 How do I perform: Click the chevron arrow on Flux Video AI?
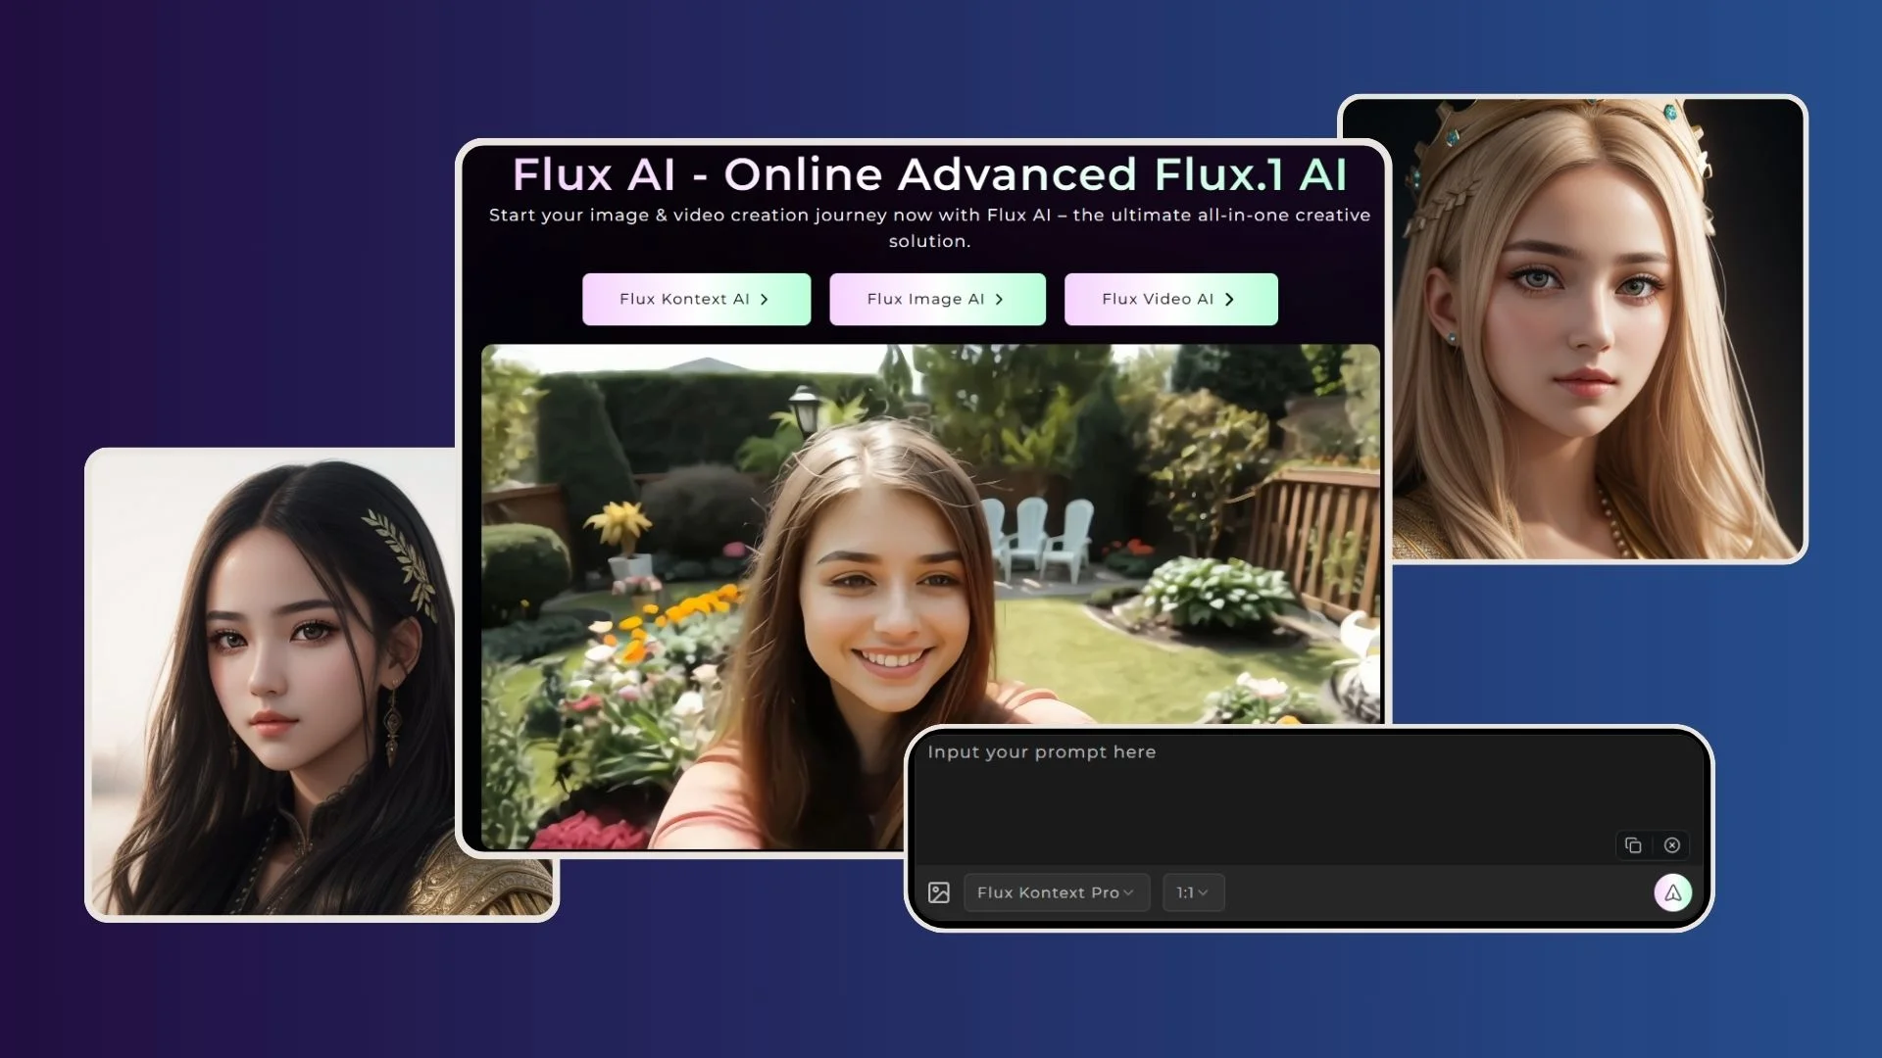tap(1229, 300)
